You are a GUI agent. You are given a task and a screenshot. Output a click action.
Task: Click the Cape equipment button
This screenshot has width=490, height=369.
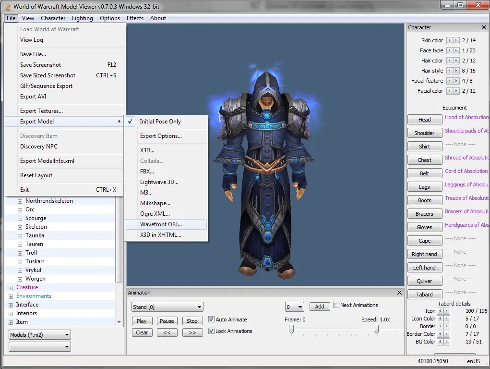pos(425,241)
